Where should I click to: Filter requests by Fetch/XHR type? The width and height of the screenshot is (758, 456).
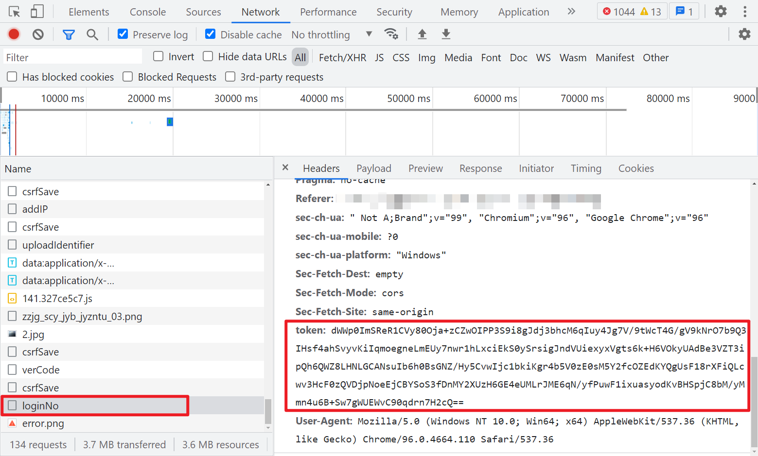point(342,58)
